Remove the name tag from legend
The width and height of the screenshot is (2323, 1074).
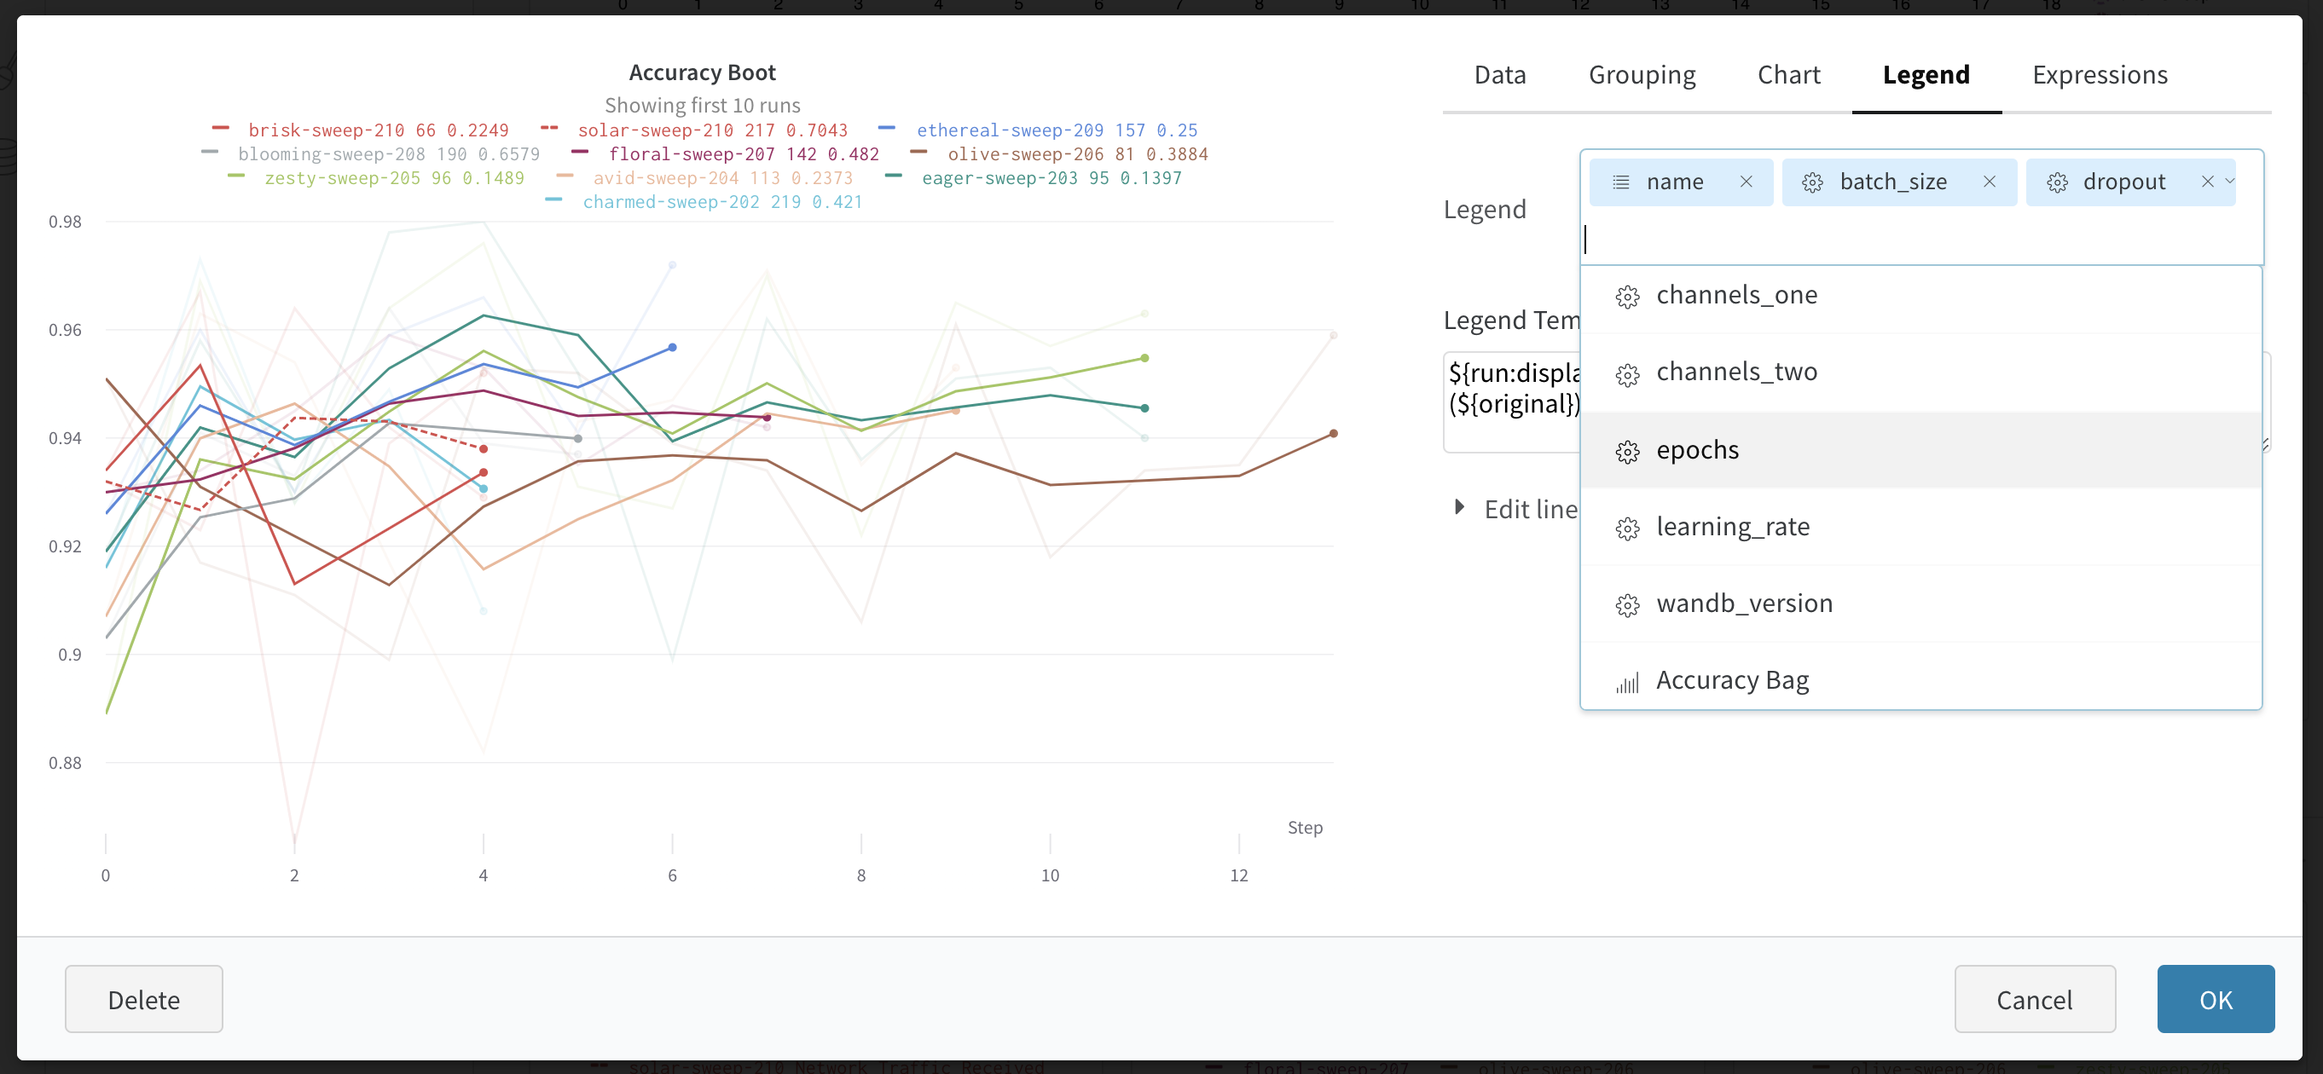click(x=1746, y=182)
